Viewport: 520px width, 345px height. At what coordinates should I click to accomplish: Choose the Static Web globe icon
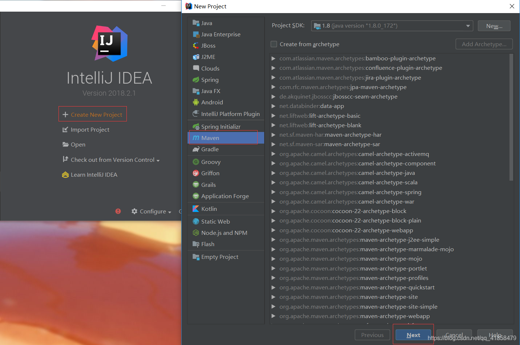point(196,221)
